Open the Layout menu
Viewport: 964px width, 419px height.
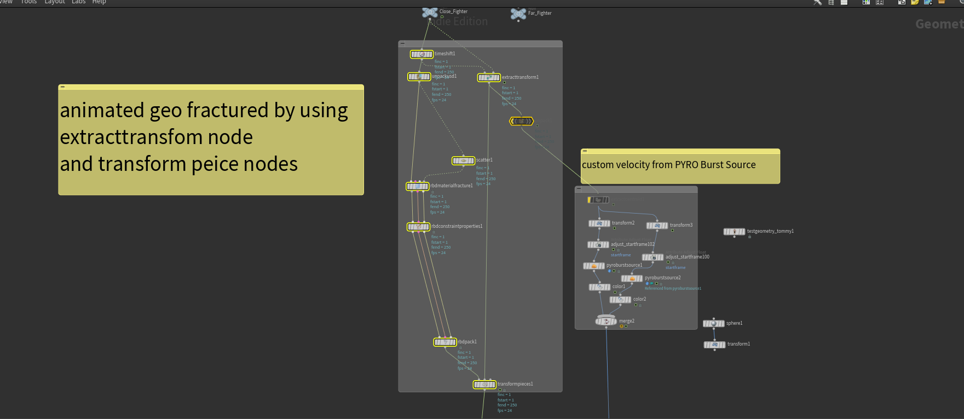point(55,2)
